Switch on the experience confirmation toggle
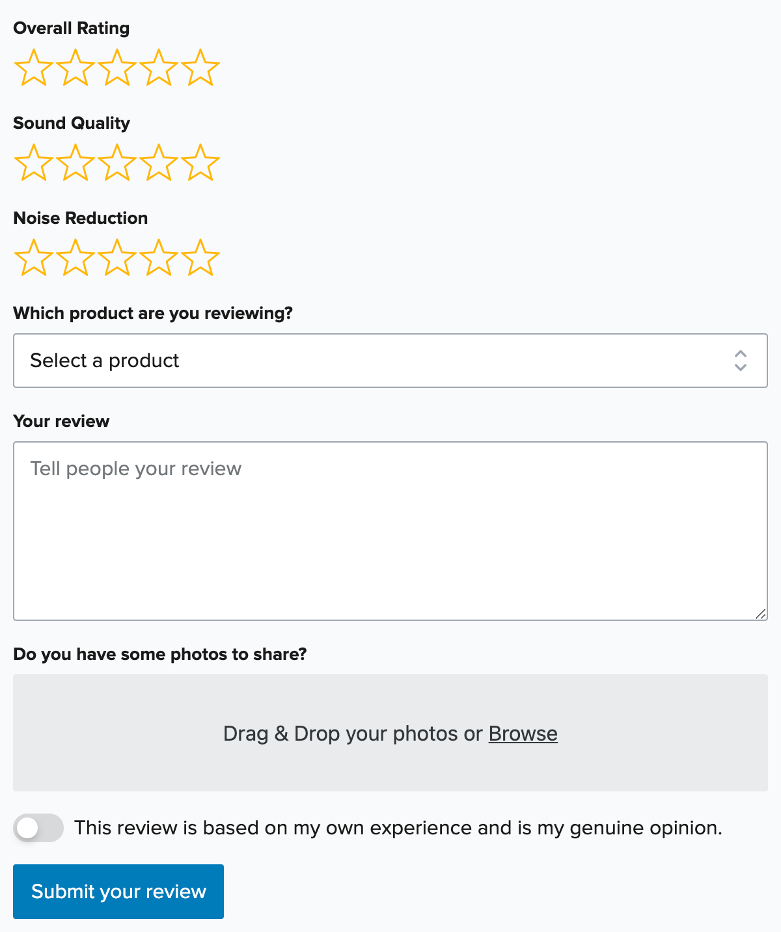The width and height of the screenshot is (781, 932). [x=38, y=827]
